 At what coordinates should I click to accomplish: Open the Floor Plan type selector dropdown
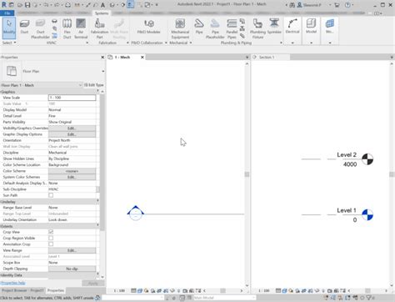[x=103, y=71]
